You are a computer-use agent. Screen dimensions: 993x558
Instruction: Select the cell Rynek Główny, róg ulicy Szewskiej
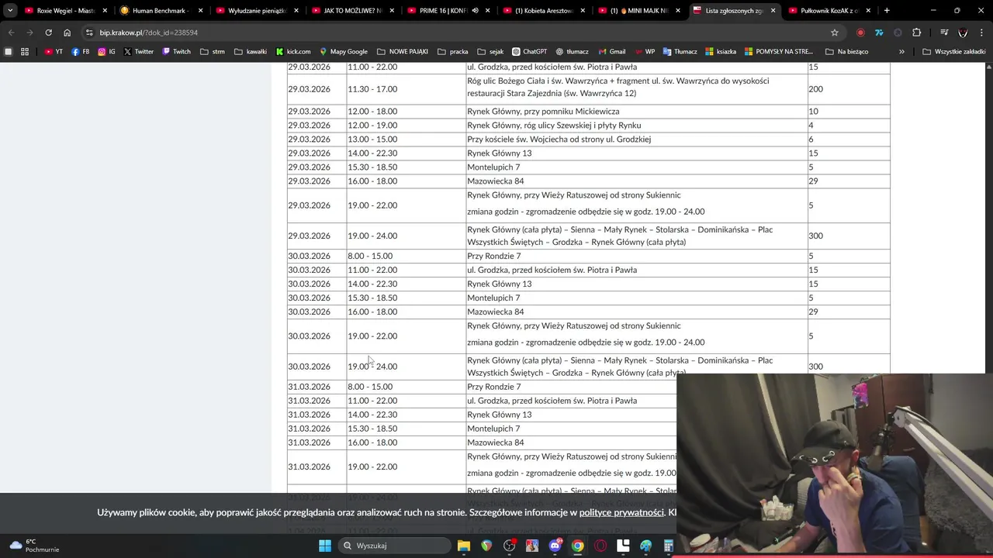[x=636, y=125]
